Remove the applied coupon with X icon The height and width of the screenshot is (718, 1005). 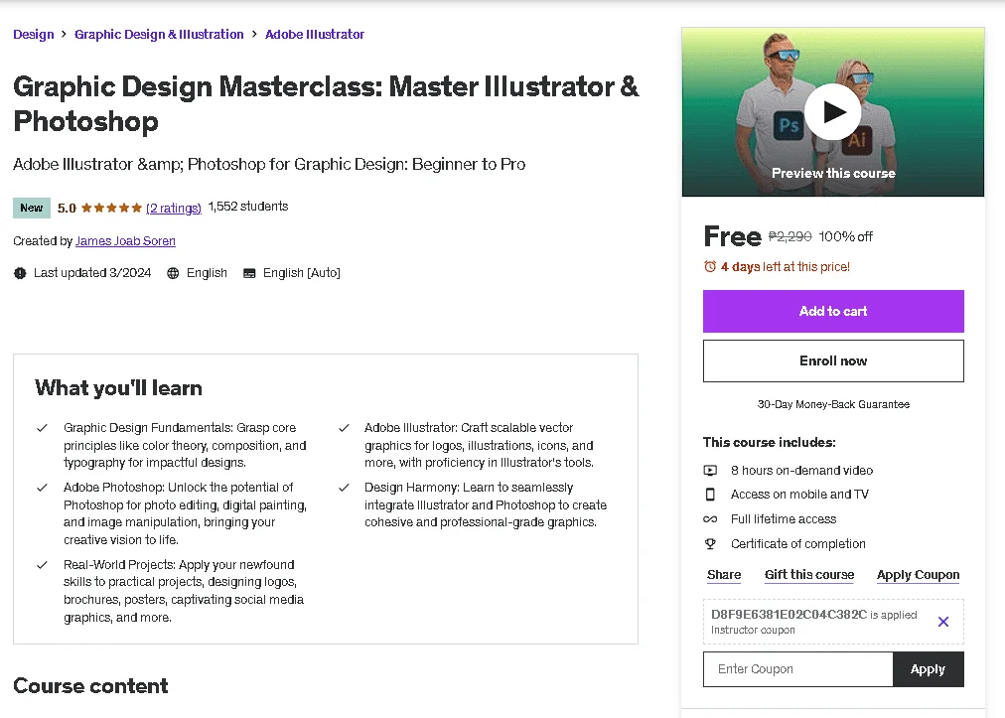942,622
